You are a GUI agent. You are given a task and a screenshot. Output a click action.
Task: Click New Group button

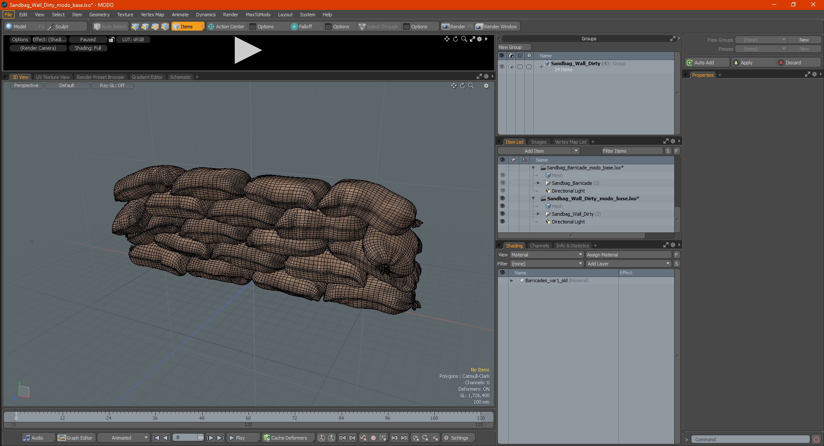point(514,47)
